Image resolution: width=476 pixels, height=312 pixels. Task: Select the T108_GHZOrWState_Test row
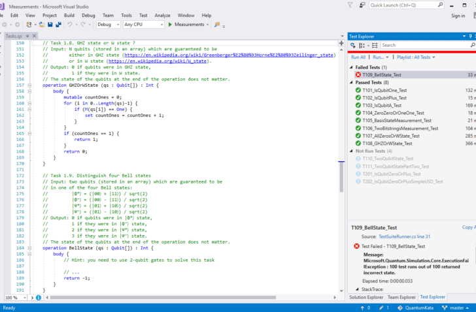(412, 144)
